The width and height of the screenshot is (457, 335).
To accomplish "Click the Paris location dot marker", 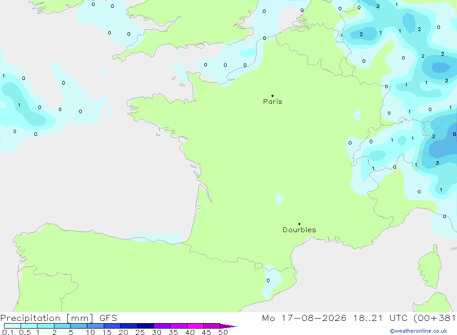I will pyautogui.click(x=272, y=96).
